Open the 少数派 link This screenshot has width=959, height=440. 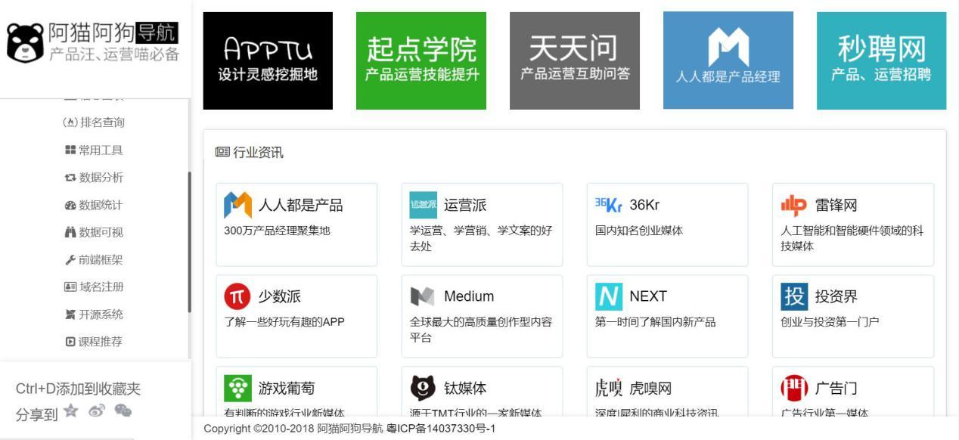click(280, 297)
